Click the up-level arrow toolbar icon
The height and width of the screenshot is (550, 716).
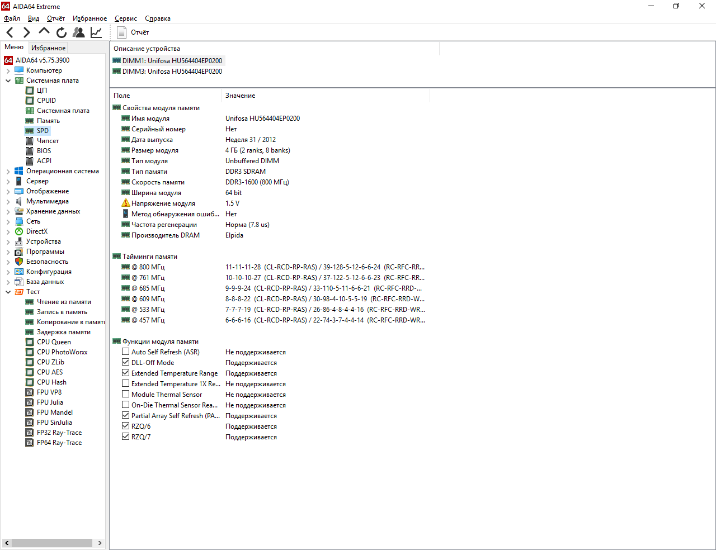pyautogui.click(x=44, y=31)
